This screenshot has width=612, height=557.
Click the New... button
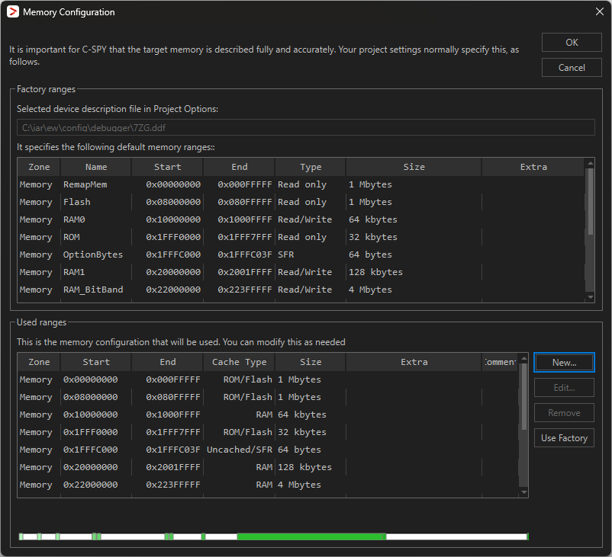[564, 363]
